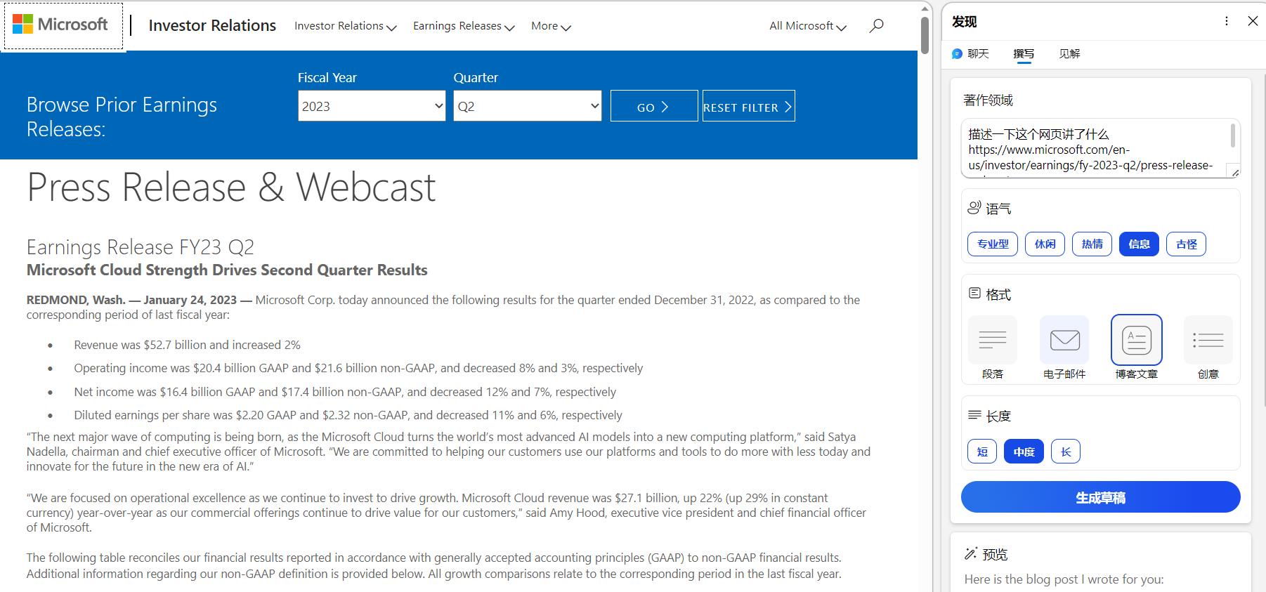
Task: Click the 'Press Release & Webcast' heading
Action: [x=231, y=187]
